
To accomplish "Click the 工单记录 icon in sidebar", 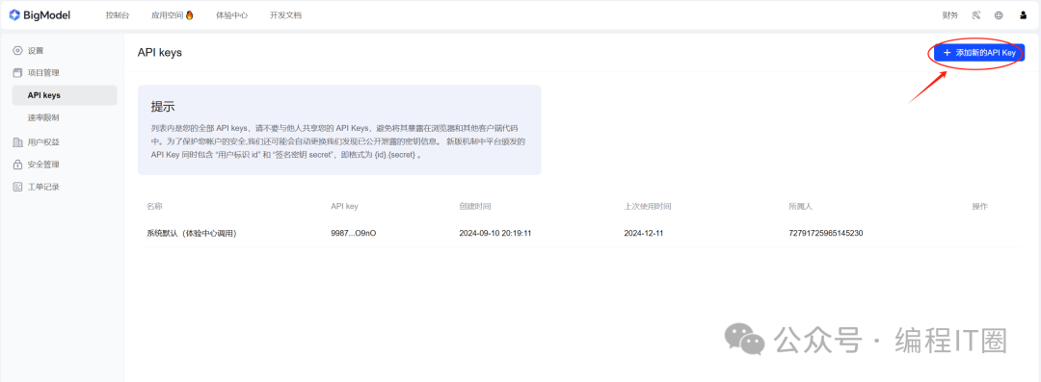I will coord(18,187).
